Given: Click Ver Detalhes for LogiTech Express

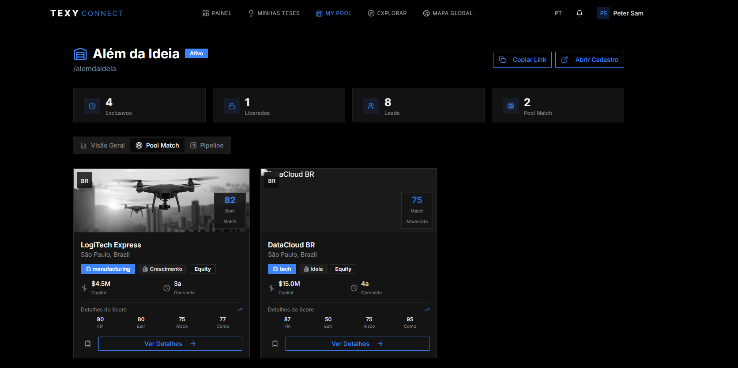Looking at the screenshot, I should pos(170,344).
